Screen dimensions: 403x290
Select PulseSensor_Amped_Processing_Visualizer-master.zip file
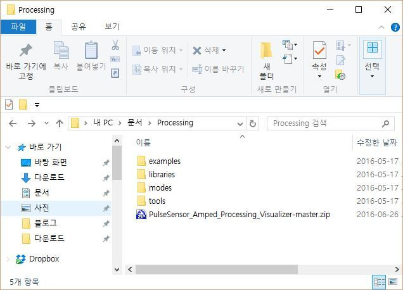click(x=233, y=215)
